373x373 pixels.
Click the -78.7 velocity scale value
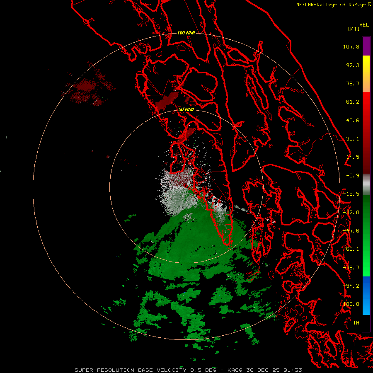351,268
